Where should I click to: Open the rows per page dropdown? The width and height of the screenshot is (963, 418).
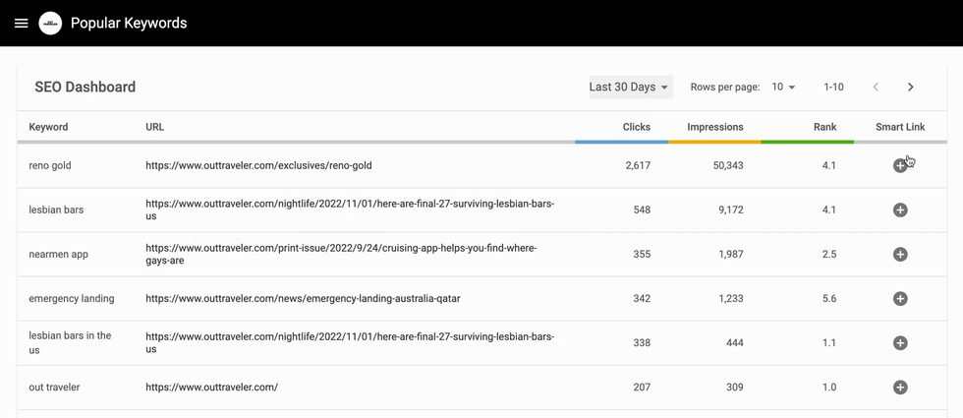pos(783,88)
